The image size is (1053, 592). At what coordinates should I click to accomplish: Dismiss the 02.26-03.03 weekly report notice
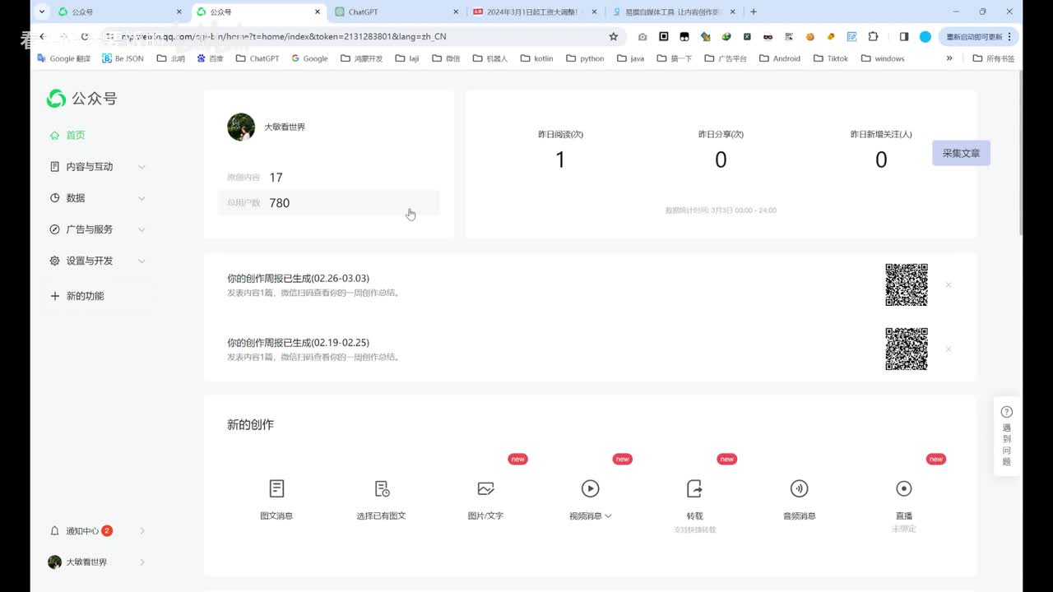949,285
